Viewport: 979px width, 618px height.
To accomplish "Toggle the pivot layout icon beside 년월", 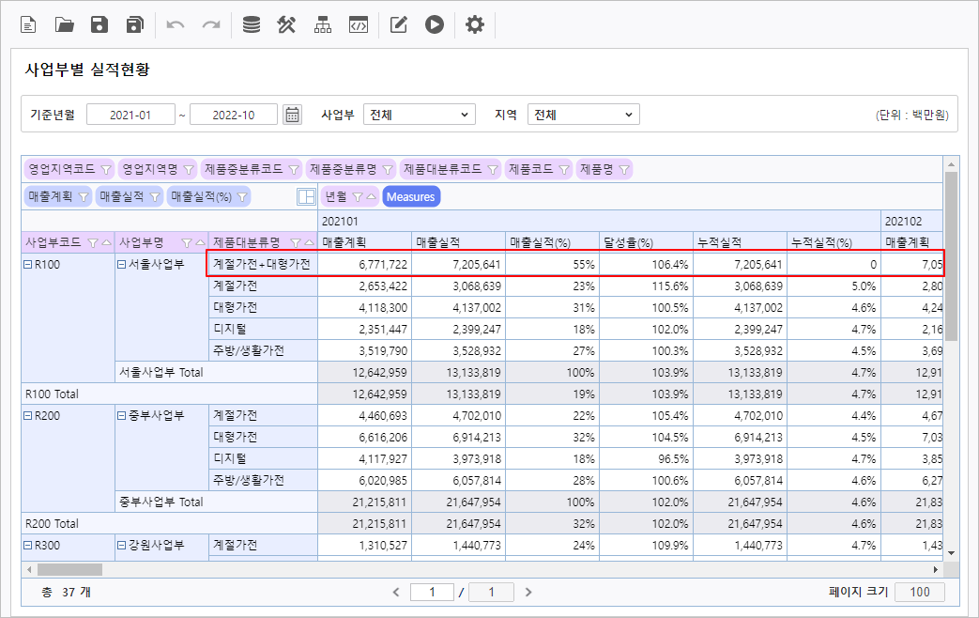I will coord(306,196).
